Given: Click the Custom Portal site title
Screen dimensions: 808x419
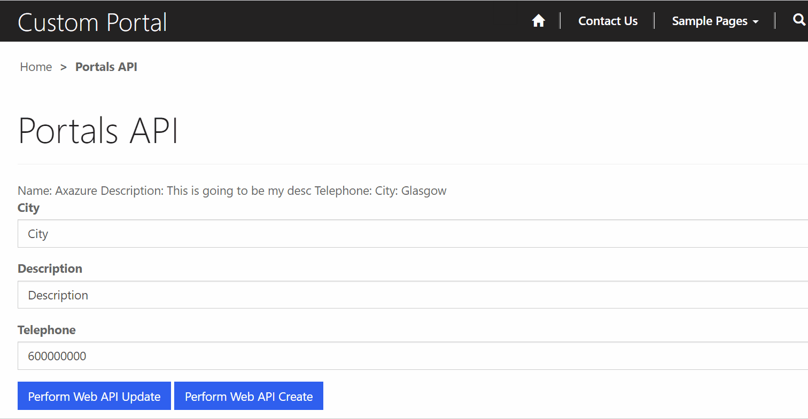Looking at the screenshot, I should tap(92, 22).
